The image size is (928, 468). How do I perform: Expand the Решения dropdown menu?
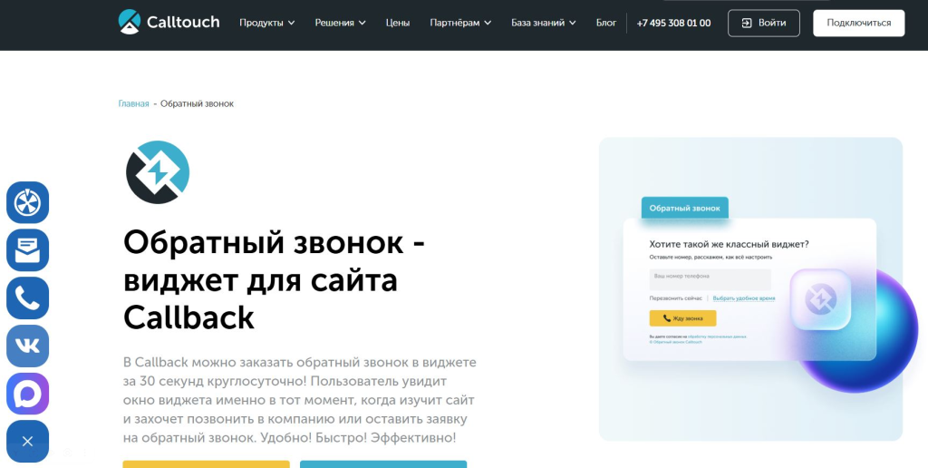(x=340, y=23)
